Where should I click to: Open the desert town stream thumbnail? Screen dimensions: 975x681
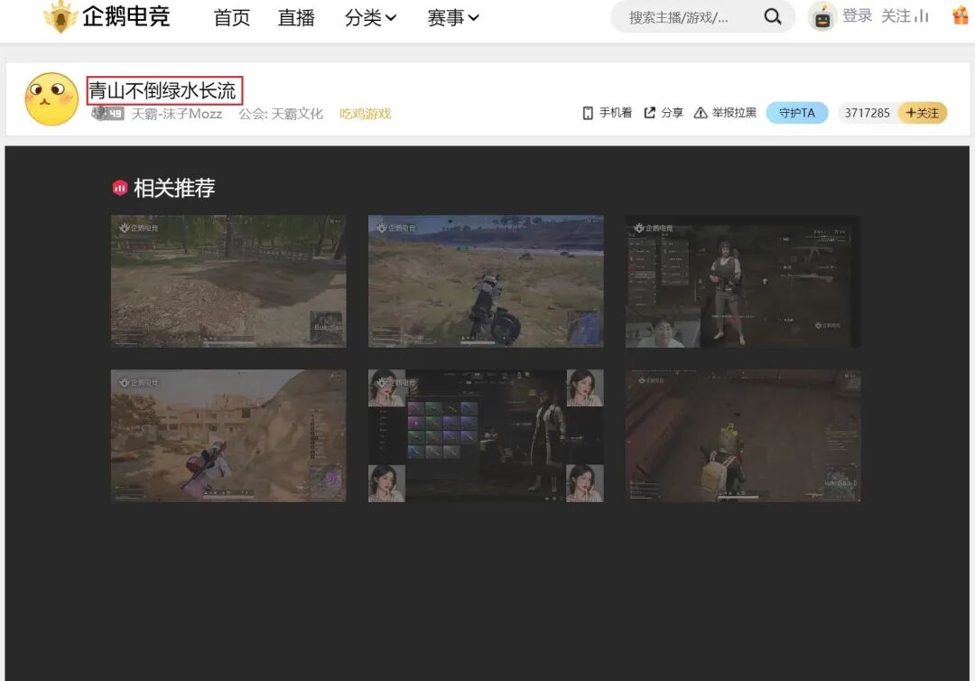228,436
